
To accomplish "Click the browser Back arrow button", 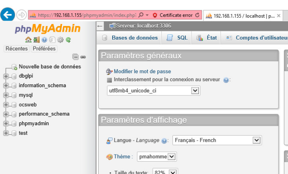I will click(x=7, y=15).
